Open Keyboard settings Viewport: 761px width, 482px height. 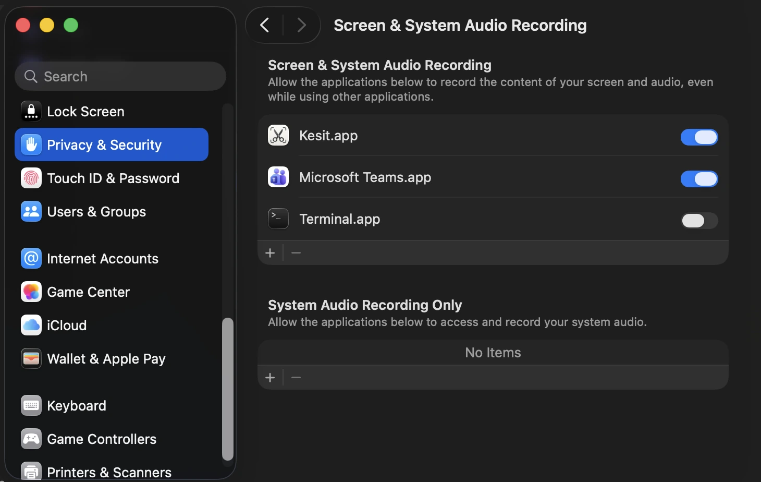tap(112, 405)
